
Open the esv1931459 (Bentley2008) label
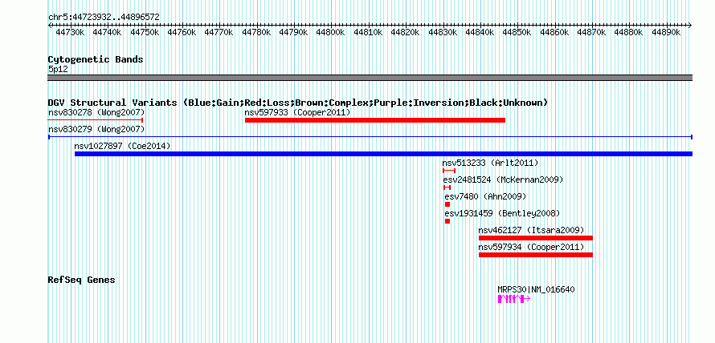pyautogui.click(x=502, y=213)
